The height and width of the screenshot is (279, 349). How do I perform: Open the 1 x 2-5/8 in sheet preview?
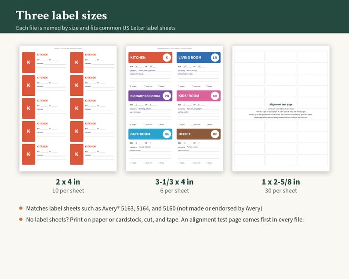tap(281, 109)
